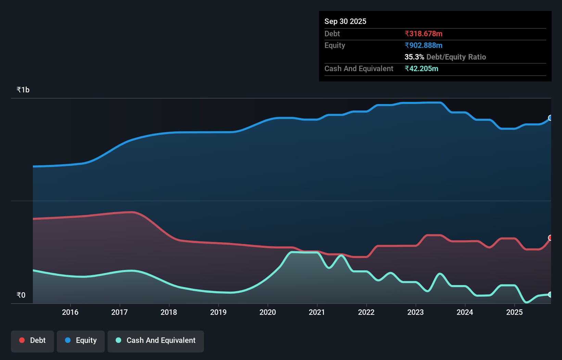Image resolution: width=562 pixels, height=360 pixels.
Task: Toggle the Equity series visibility
Action: (80, 340)
